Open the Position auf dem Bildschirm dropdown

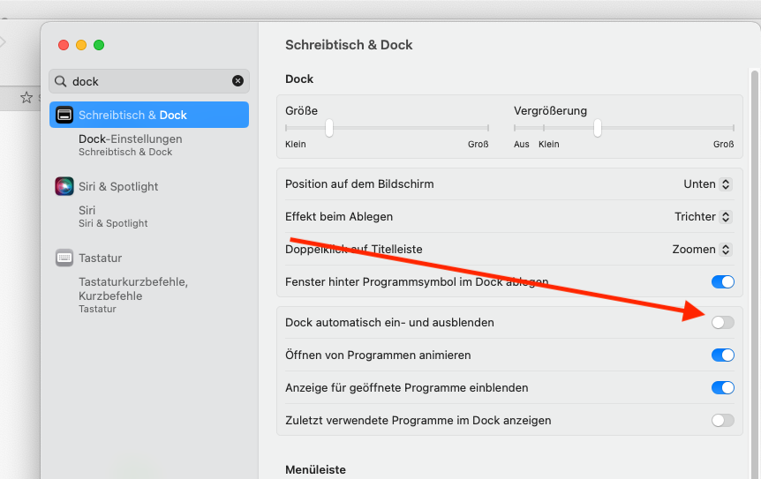pos(707,184)
